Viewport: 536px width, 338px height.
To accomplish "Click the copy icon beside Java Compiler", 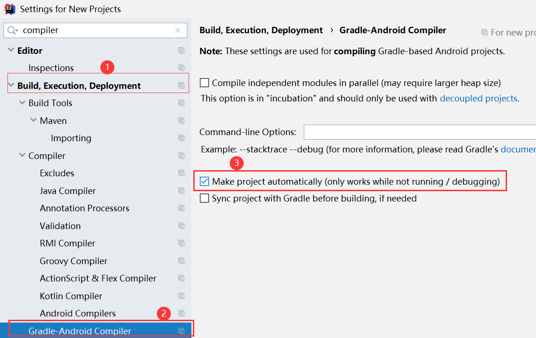I will [x=182, y=191].
